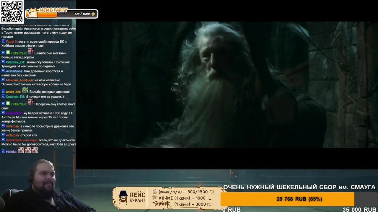Click the video file icon beside 'ролик/х/ф'
Screen dimensions: 378x212
tap(155, 192)
